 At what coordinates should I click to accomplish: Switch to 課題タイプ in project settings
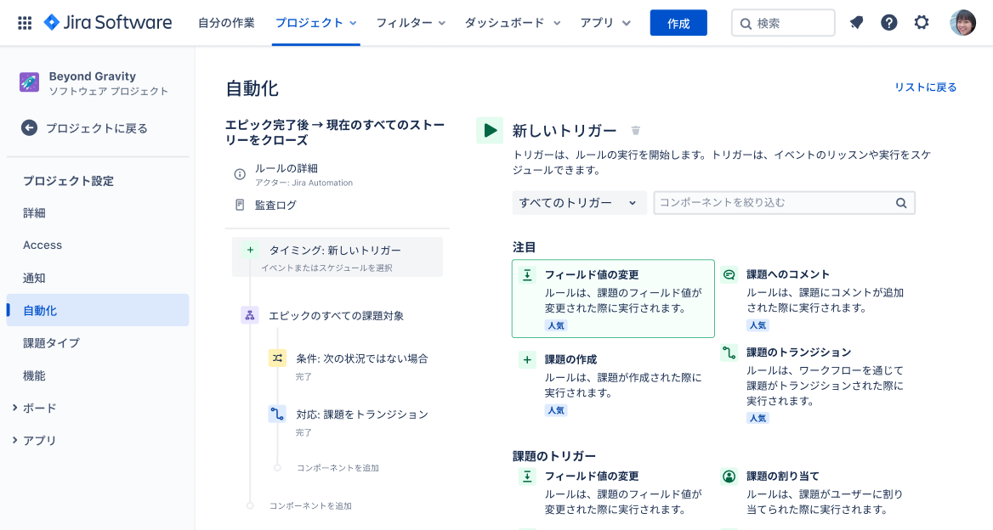point(53,343)
